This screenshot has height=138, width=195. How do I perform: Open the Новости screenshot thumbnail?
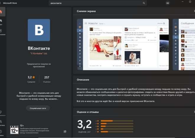tap(123, 45)
